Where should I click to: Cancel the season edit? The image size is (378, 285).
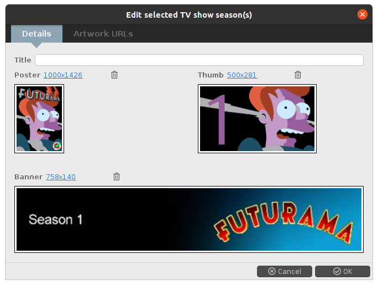click(285, 272)
